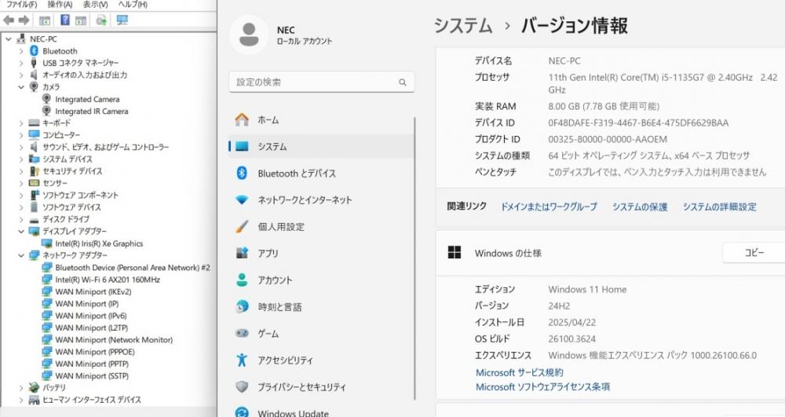The image size is (785, 417).
Task: Click システム breadcrumb in Settings header
Action: coord(463,26)
